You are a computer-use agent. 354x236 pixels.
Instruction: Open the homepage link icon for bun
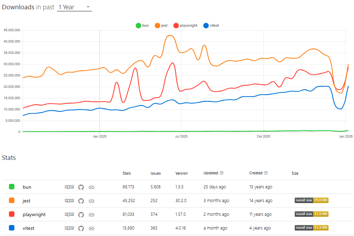[x=92, y=187]
